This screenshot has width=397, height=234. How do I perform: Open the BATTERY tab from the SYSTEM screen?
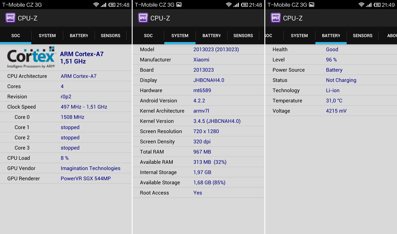[x=212, y=36]
